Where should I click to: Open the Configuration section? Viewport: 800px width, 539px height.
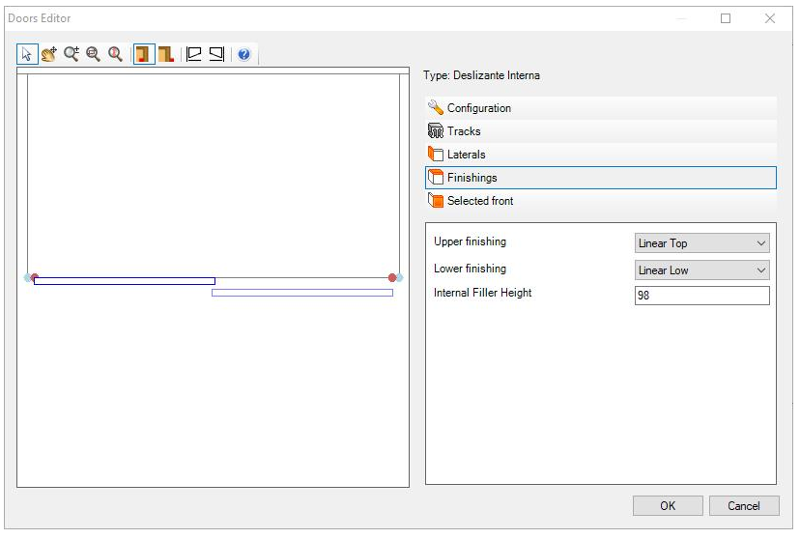[x=601, y=108]
